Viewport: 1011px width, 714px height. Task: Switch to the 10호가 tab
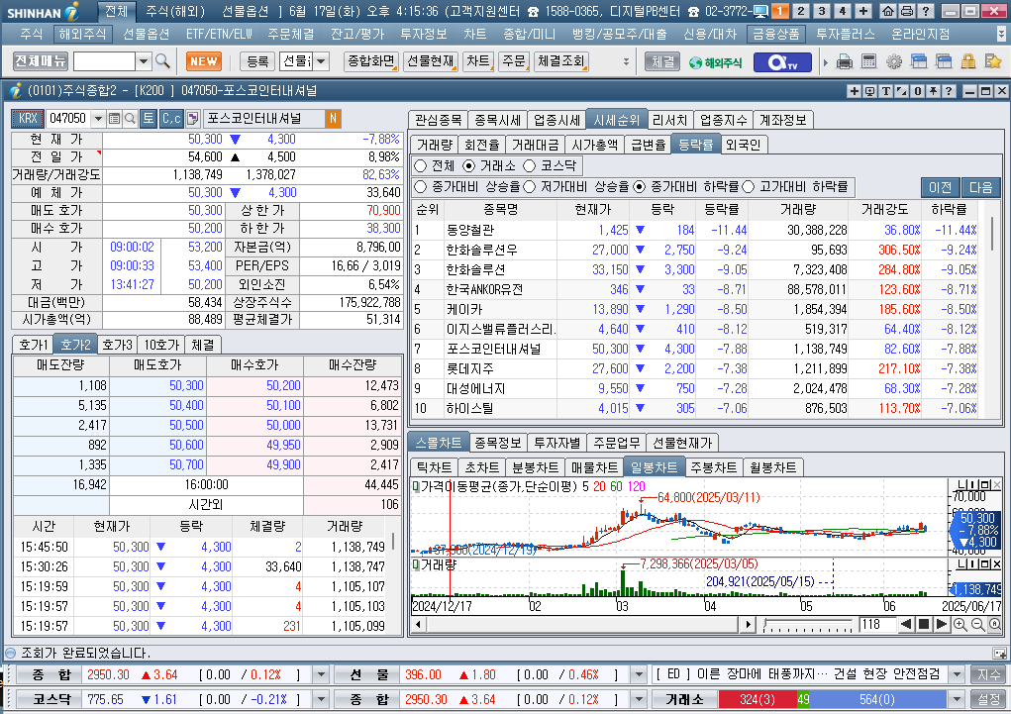(160, 345)
